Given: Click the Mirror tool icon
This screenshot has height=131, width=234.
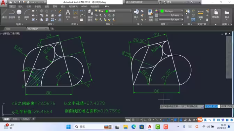Looking at the screenshot, I should [47, 15].
